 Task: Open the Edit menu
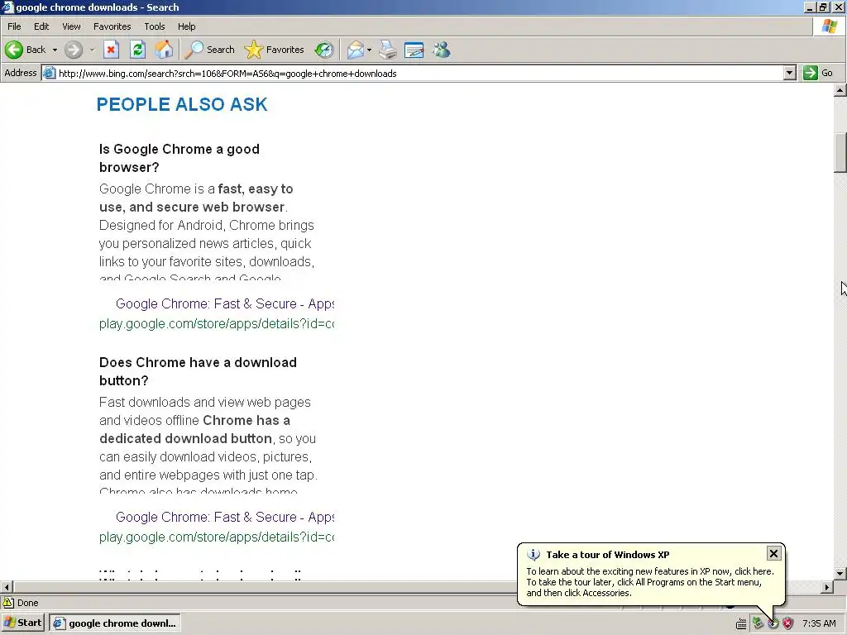pyautogui.click(x=41, y=26)
